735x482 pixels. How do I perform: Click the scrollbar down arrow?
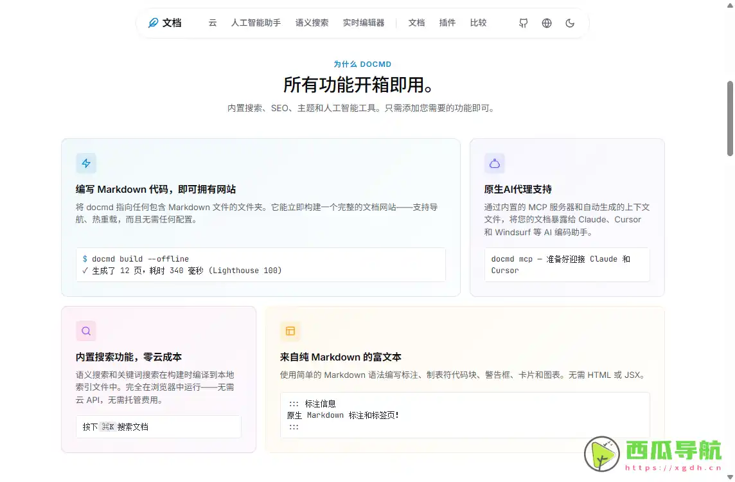click(x=730, y=478)
